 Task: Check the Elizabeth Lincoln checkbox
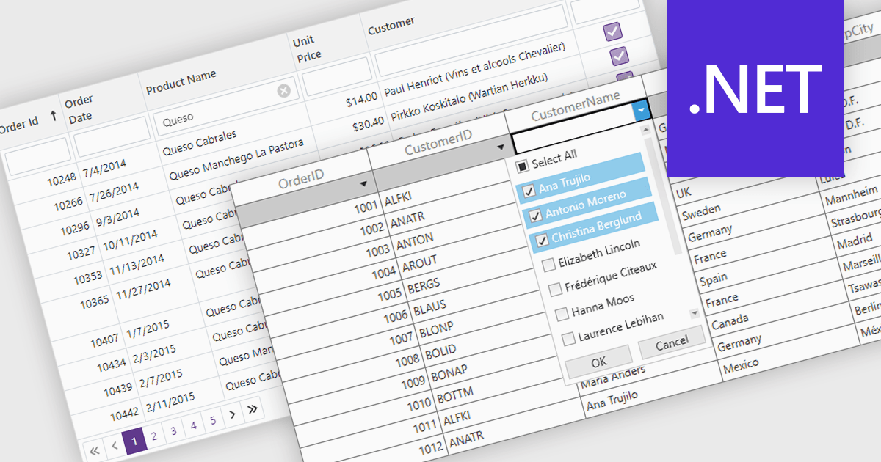[x=548, y=264]
